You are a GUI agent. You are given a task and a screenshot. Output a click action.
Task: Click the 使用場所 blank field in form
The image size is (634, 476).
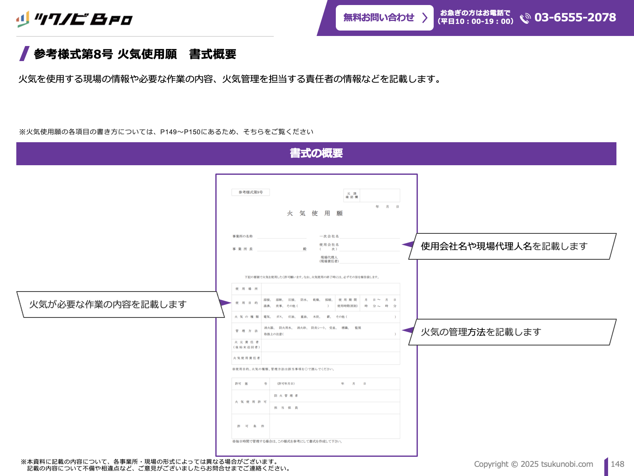tap(330, 289)
